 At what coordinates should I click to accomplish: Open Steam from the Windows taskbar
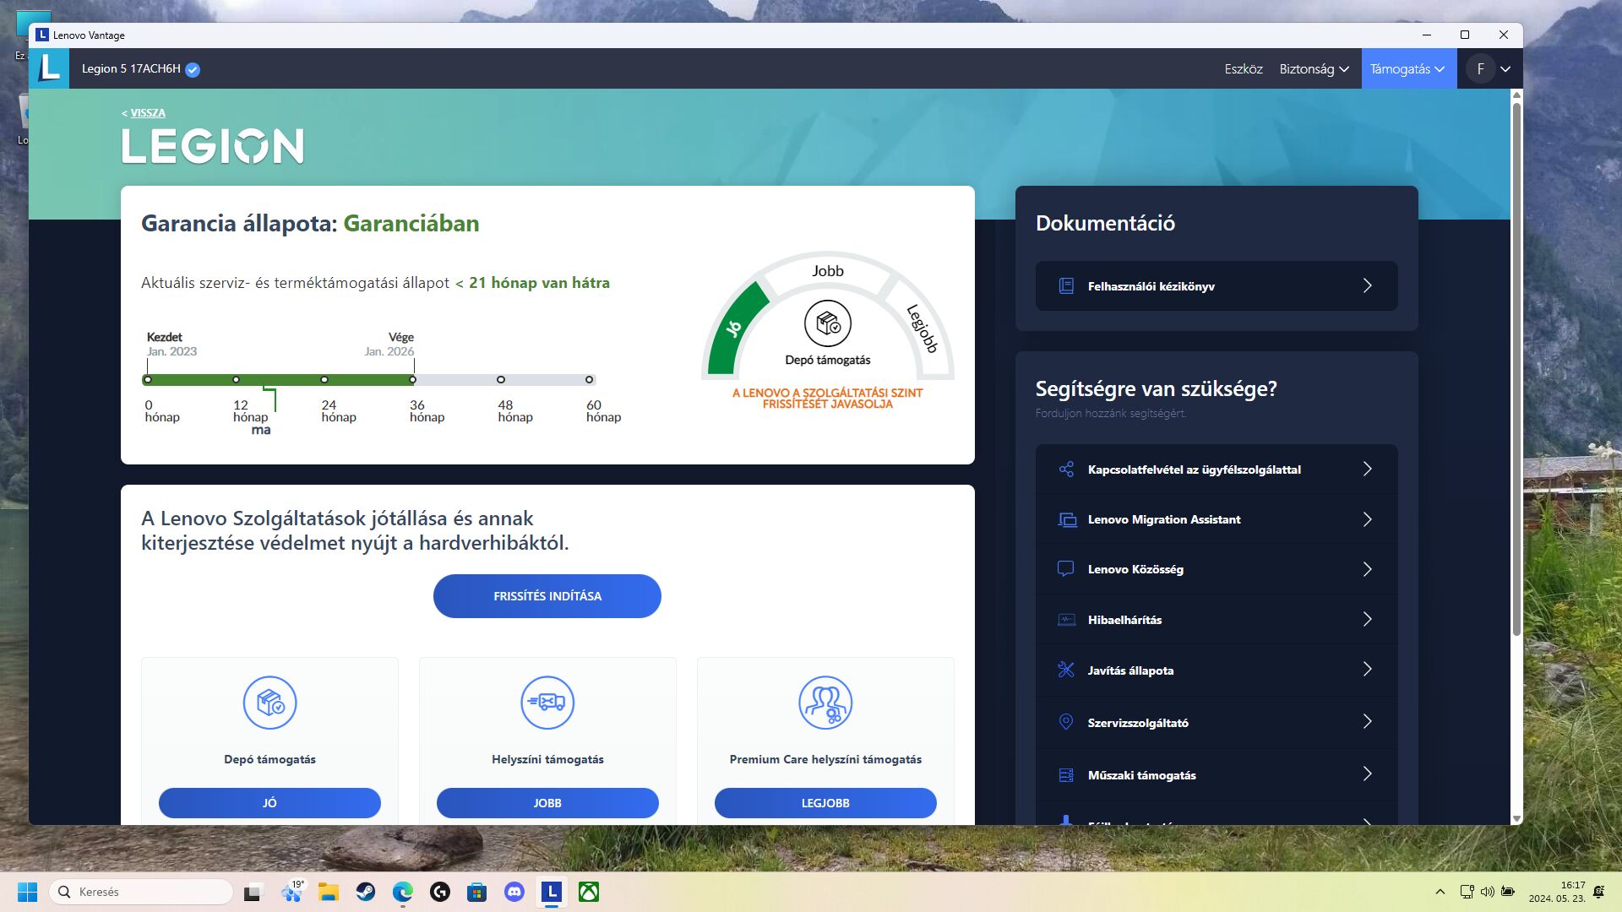(x=366, y=892)
